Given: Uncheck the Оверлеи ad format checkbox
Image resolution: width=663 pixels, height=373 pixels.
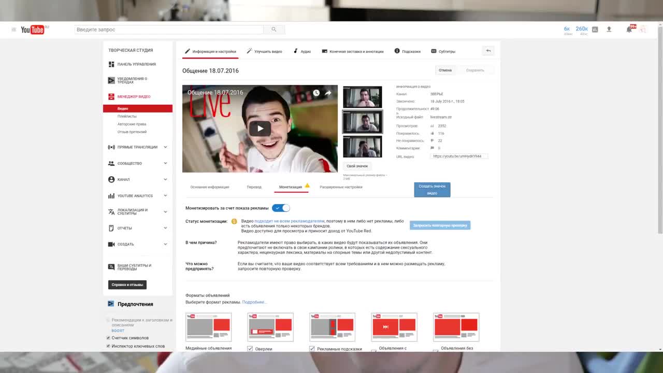Looking at the screenshot, I should tap(250, 349).
